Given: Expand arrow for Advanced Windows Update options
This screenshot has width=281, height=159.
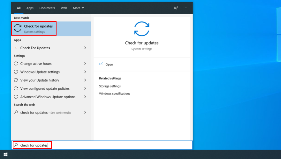Looking at the screenshot, I should (x=85, y=97).
